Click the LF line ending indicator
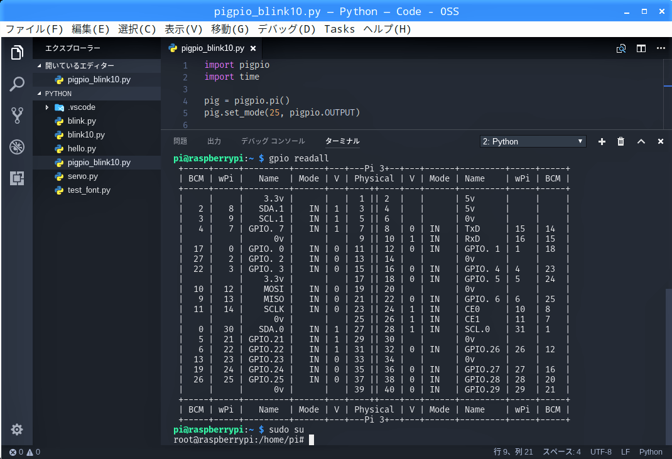The height and width of the screenshot is (459, 672). click(626, 451)
